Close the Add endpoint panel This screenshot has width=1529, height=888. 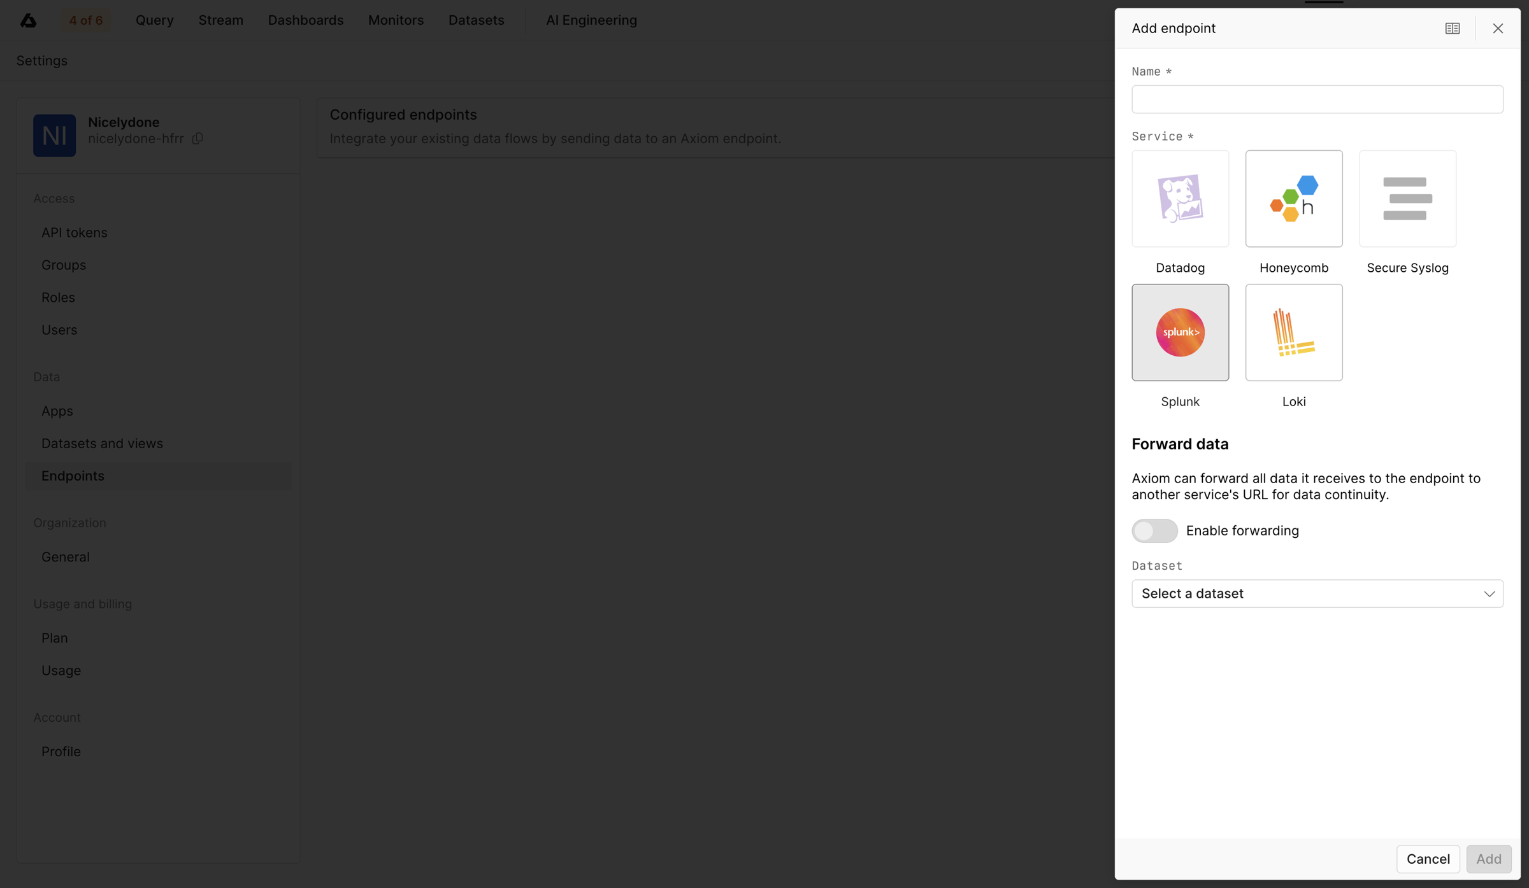1498,28
